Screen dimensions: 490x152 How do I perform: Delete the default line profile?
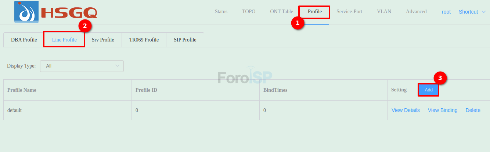tap(473, 110)
